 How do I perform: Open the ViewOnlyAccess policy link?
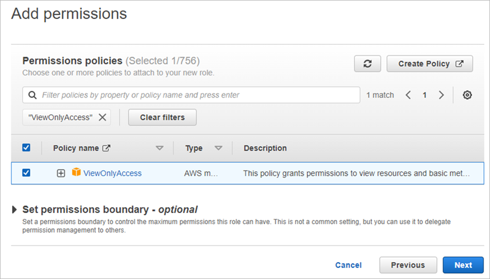[x=112, y=173]
